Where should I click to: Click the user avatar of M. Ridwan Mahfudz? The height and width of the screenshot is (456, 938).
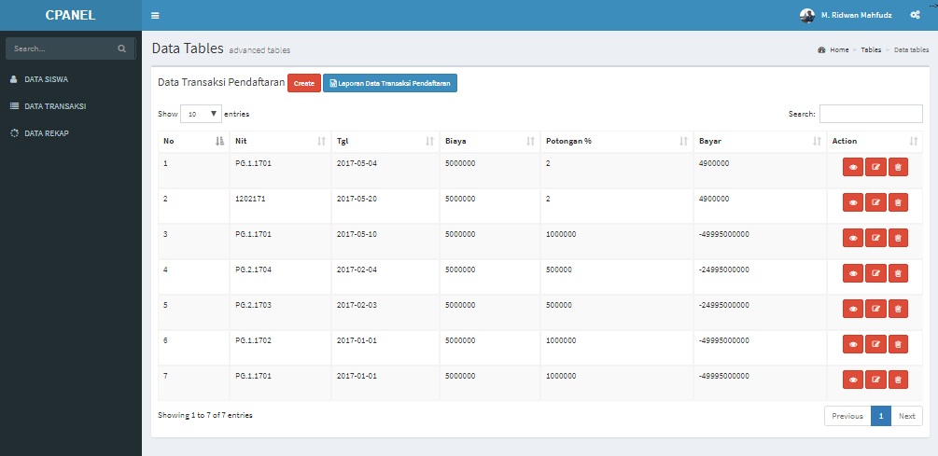(x=807, y=16)
